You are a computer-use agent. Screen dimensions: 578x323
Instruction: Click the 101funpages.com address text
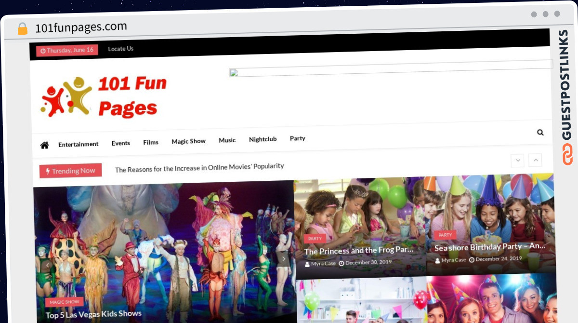(x=81, y=27)
